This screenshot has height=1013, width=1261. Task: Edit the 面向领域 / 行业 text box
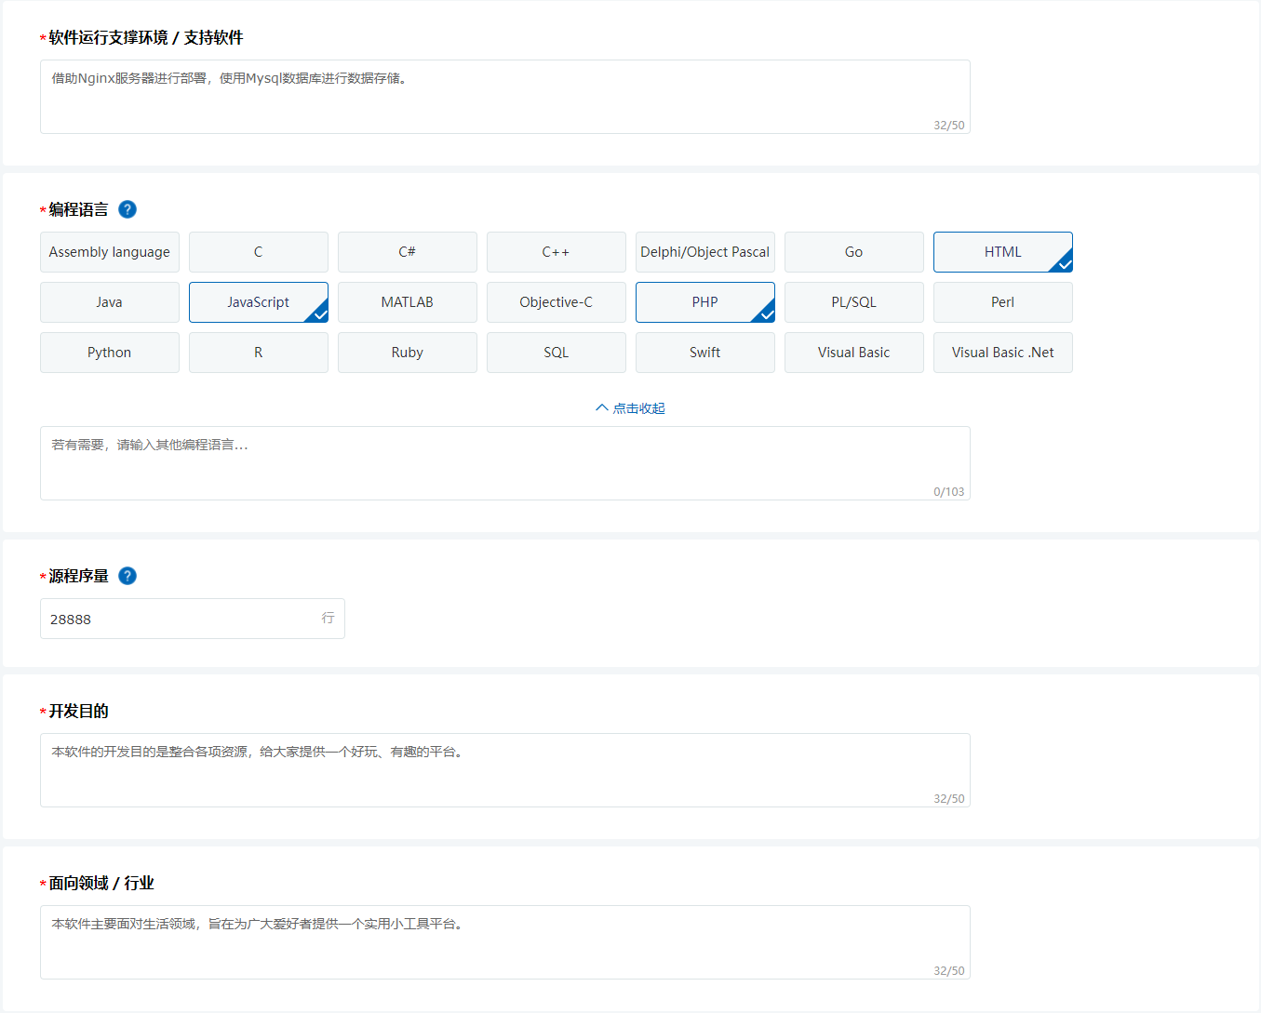tap(504, 941)
